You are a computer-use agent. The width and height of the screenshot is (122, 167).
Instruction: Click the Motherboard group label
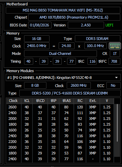(x=17, y=4)
